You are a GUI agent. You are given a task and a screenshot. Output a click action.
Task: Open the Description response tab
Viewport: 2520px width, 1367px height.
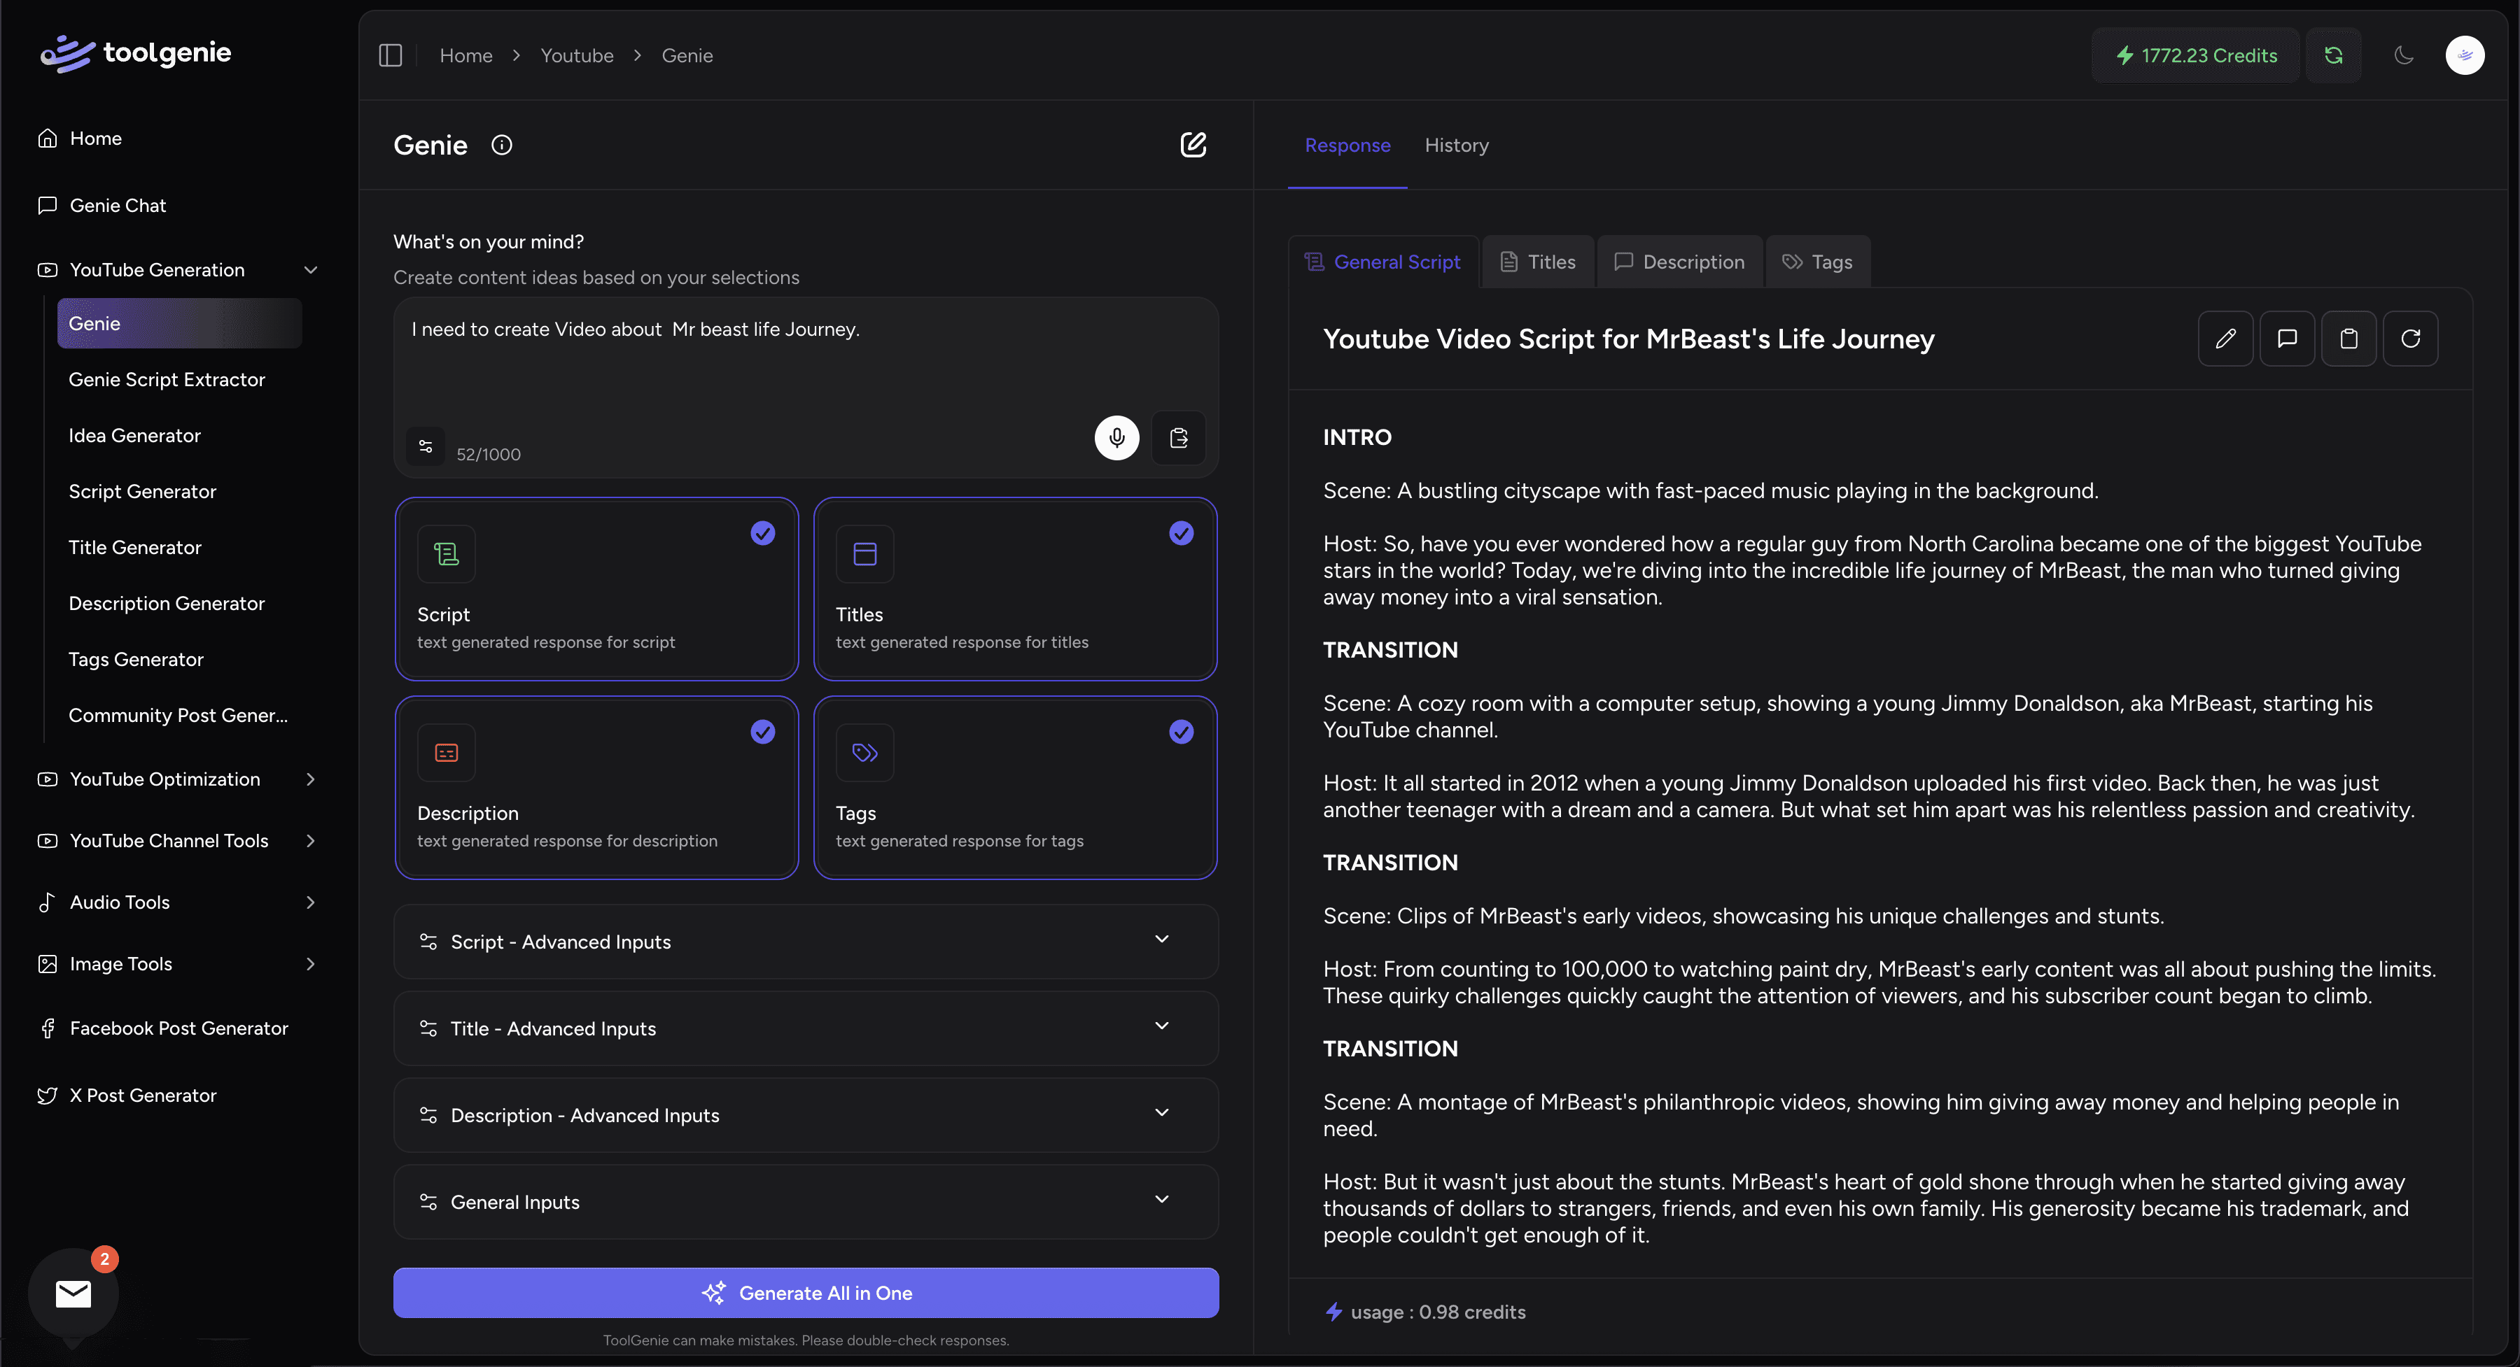[1680, 262]
